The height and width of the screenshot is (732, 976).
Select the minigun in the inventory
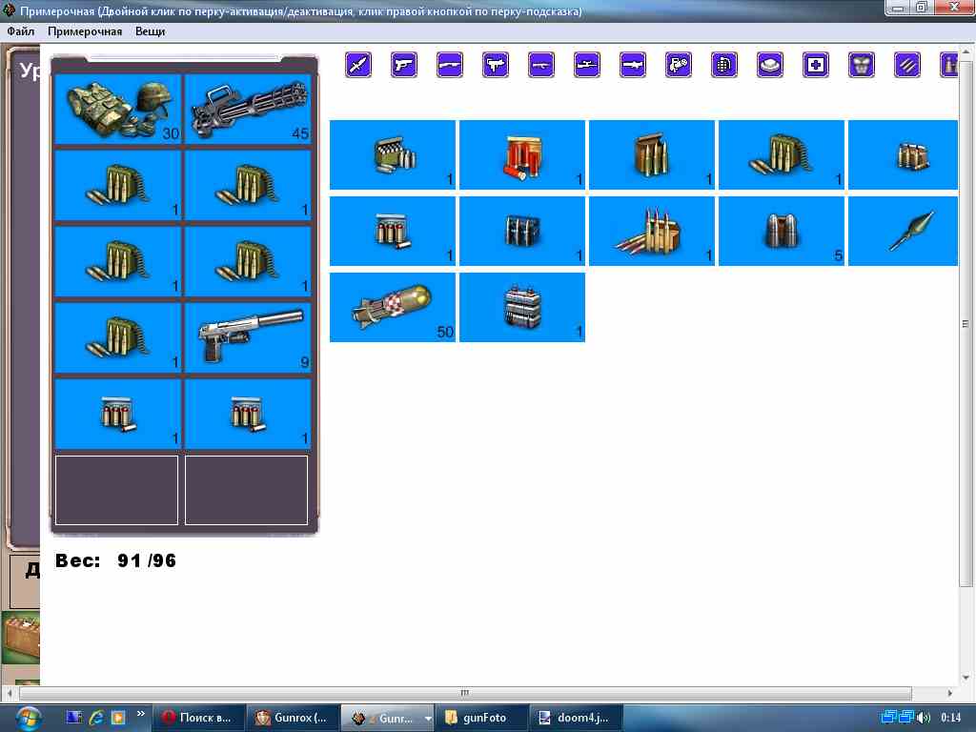(248, 110)
